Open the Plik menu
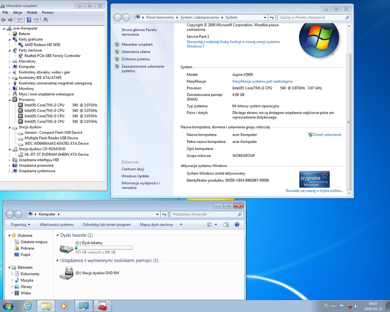The image size is (390, 312). pyautogui.click(x=5, y=13)
